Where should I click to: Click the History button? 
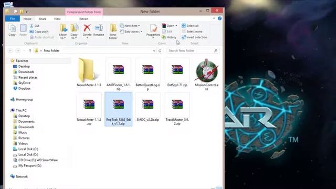click(x=169, y=37)
